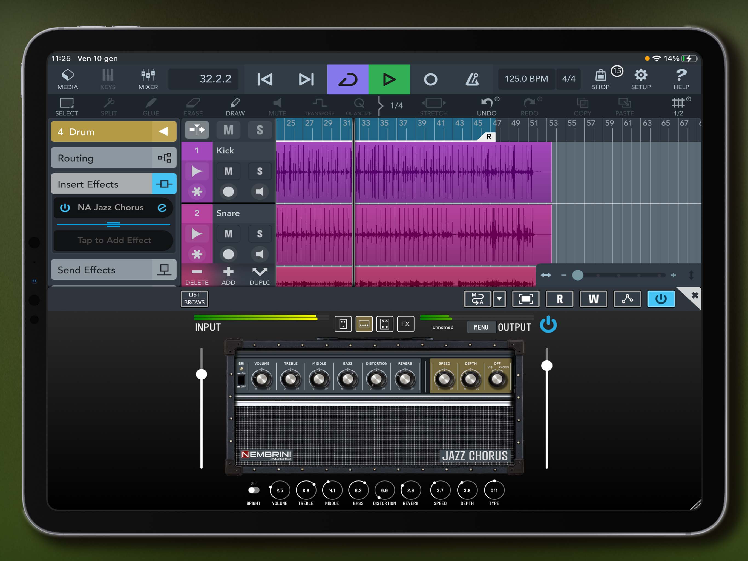
Task: Duplicate the selected track
Action: pos(260,276)
